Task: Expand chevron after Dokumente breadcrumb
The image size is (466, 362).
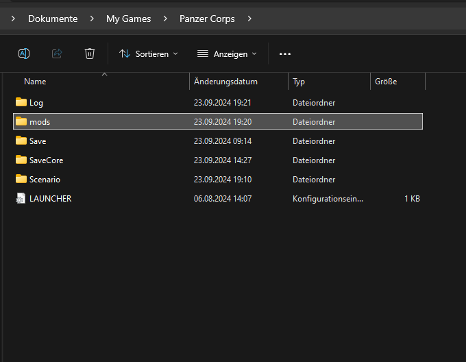Action: point(92,19)
